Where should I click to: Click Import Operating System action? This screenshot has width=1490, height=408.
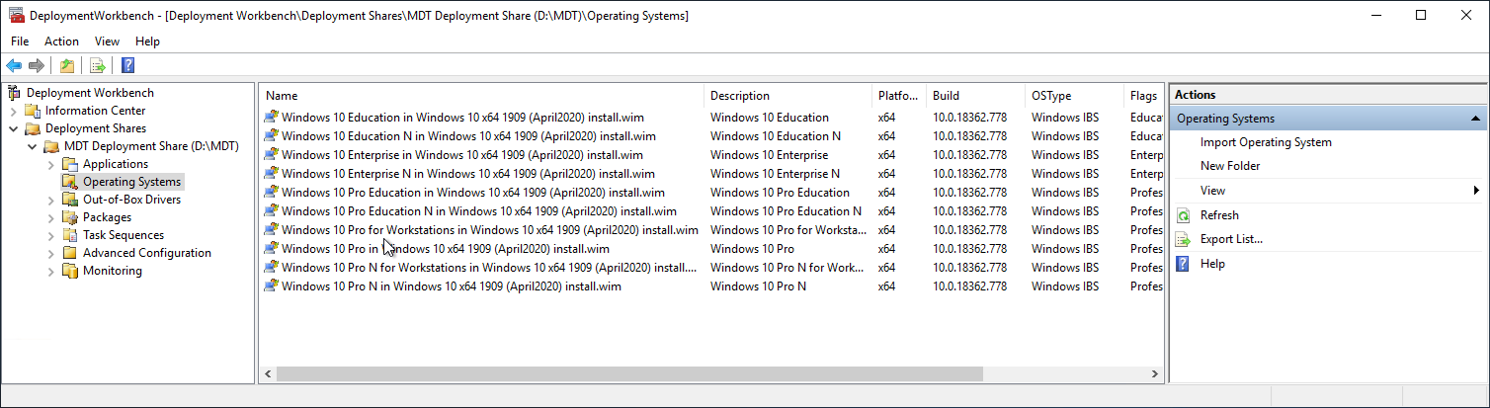coord(1266,142)
